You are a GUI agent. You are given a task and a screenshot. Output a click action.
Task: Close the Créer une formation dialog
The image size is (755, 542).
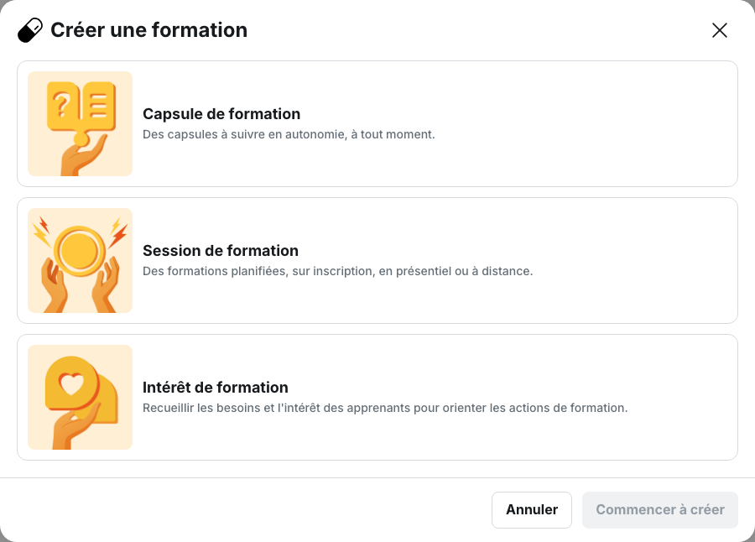(720, 30)
